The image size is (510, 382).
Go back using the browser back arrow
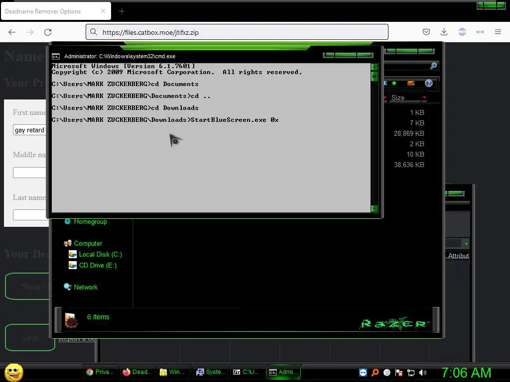tap(12, 32)
